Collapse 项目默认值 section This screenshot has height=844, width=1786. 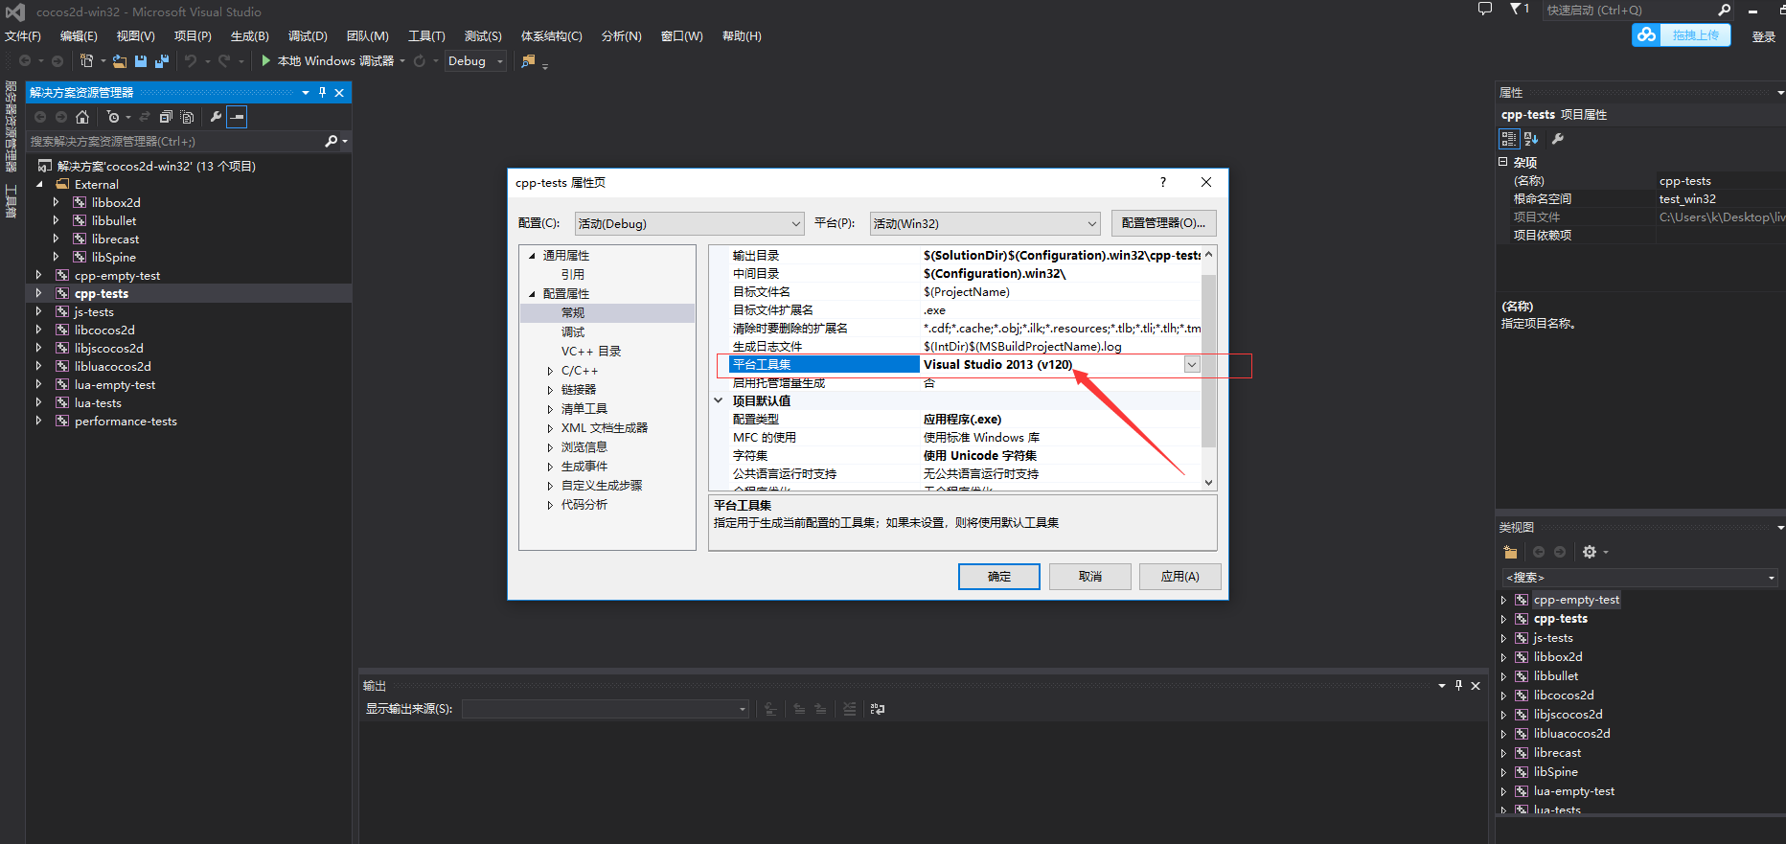tap(718, 400)
